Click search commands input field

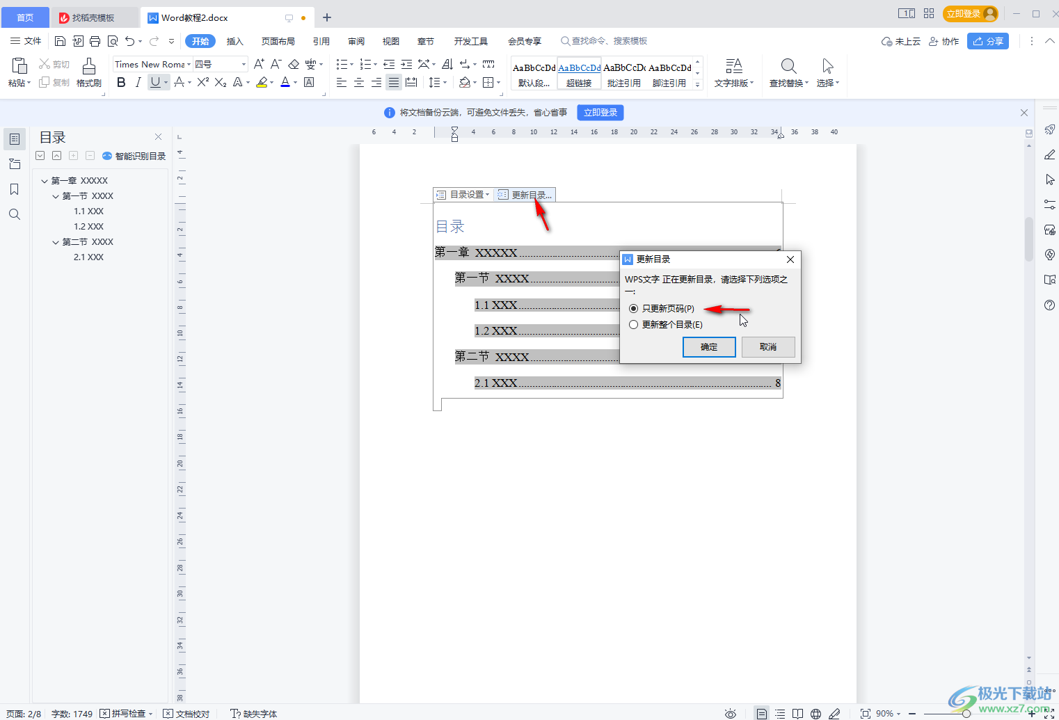click(x=605, y=41)
